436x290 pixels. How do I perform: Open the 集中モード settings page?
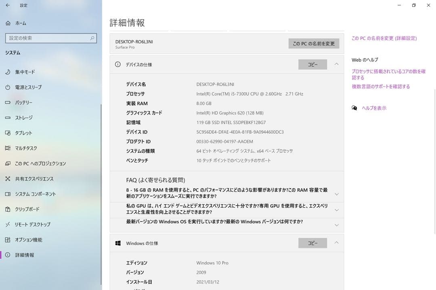24,72
